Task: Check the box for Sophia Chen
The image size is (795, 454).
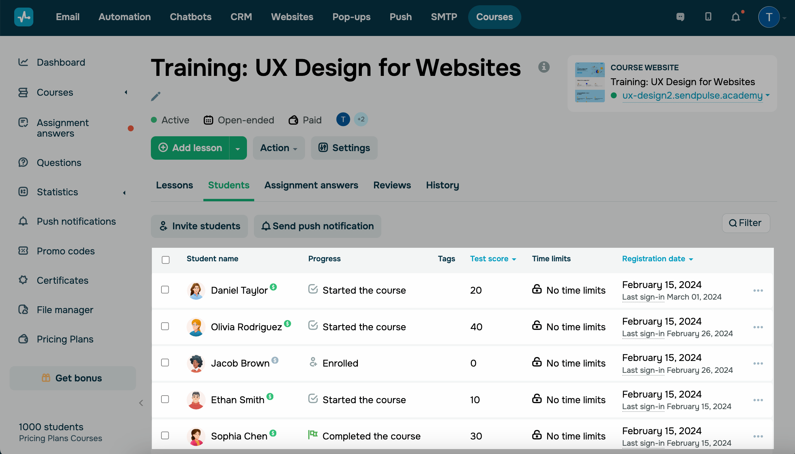Action: pyautogui.click(x=165, y=436)
